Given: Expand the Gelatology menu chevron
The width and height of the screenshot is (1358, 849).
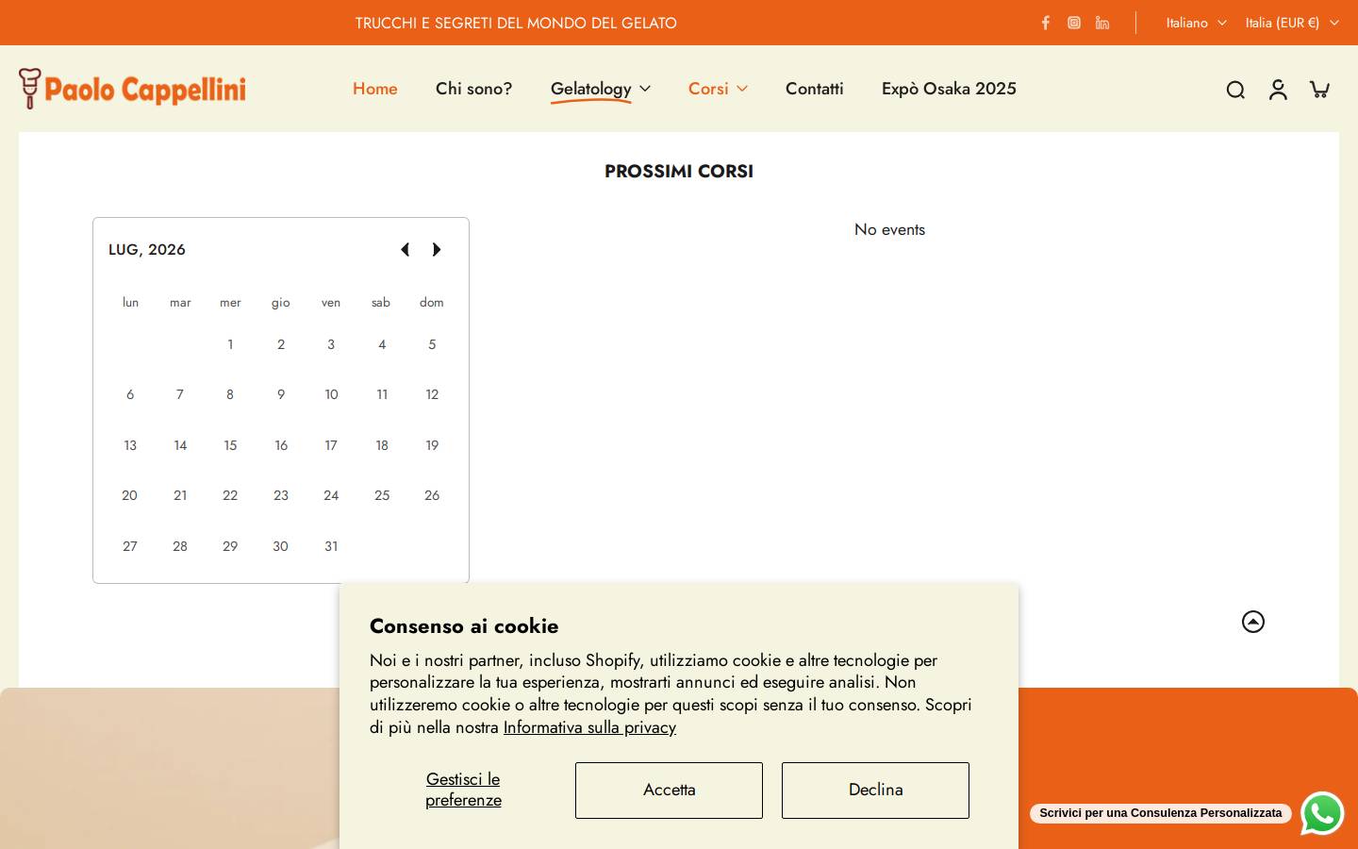Looking at the screenshot, I should pos(645,89).
